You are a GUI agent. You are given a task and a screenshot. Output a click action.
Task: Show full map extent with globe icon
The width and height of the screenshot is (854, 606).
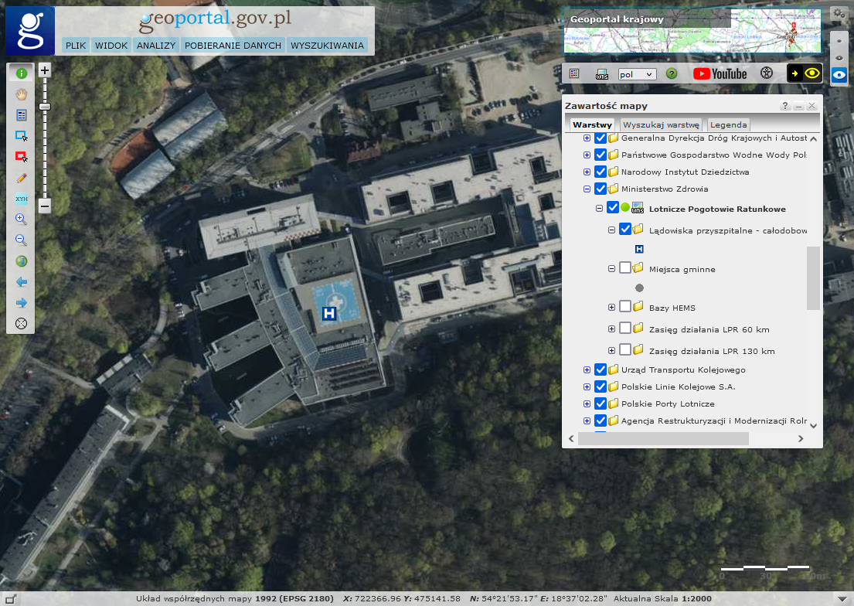point(21,261)
